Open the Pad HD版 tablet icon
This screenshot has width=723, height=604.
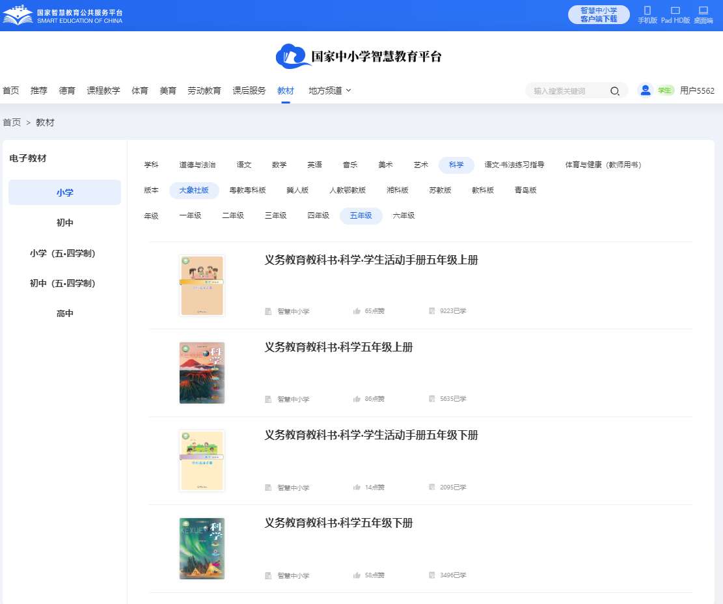[675, 15]
